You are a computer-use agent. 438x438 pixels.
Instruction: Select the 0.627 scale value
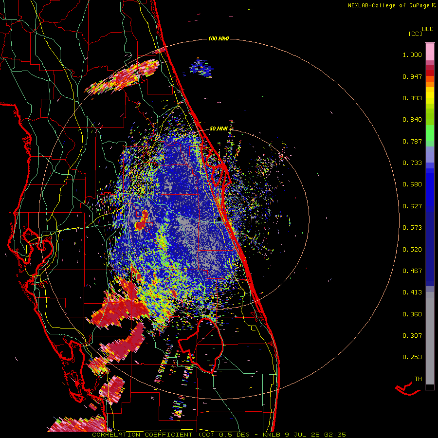click(x=412, y=206)
